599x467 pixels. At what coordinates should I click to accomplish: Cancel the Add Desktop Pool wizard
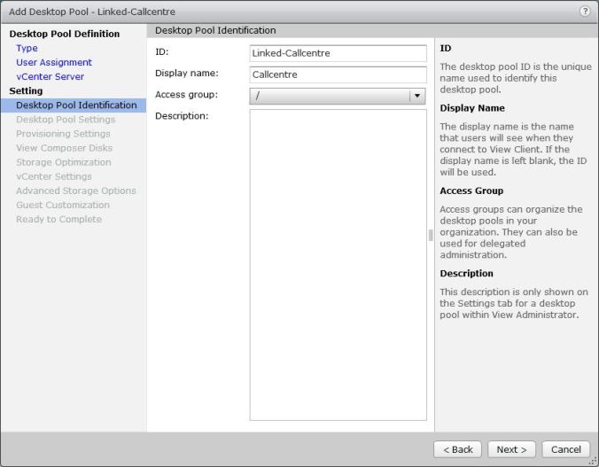tap(565, 449)
